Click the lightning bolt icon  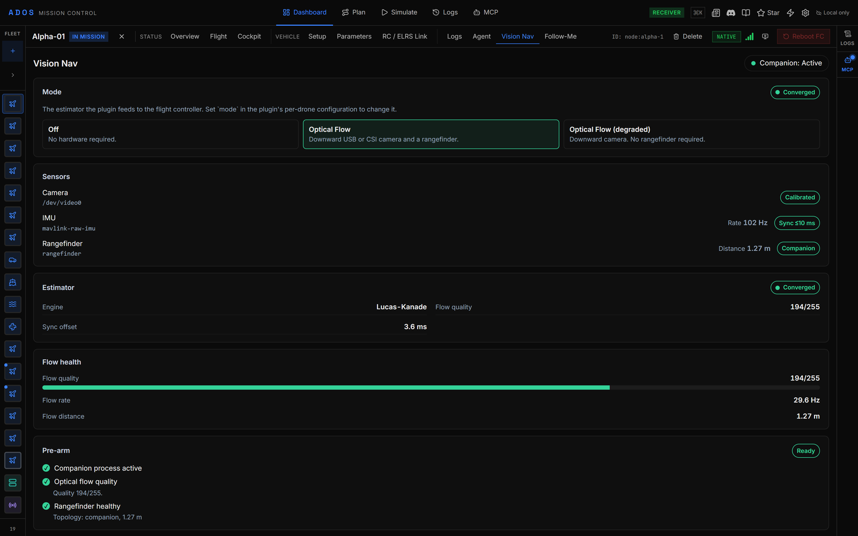[790, 13]
